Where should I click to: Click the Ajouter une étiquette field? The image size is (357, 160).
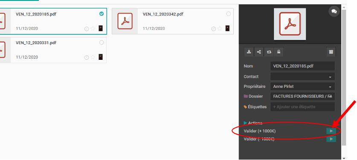[302, 107]
